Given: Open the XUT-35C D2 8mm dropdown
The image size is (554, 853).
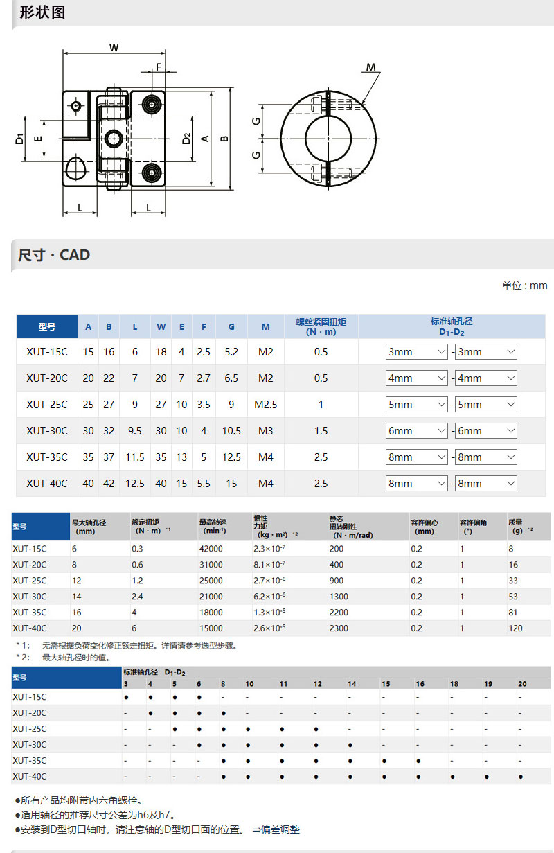Looking at the screenshot, I should tap(486, 457).
